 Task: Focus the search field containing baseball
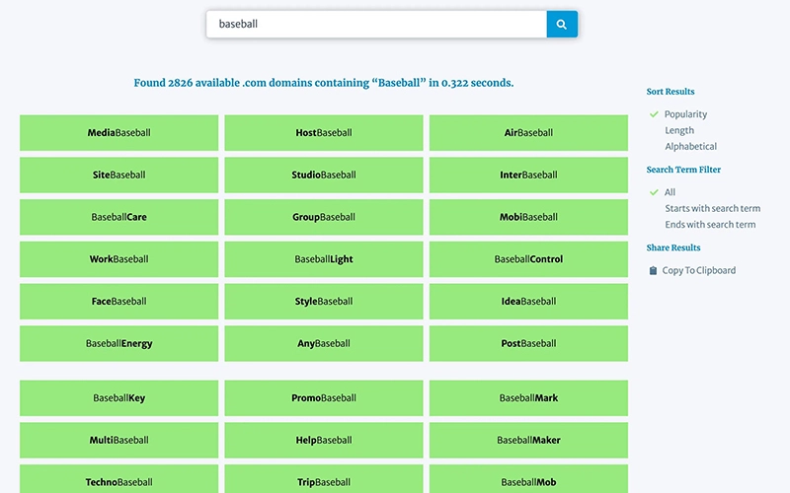tap(376, 24)
